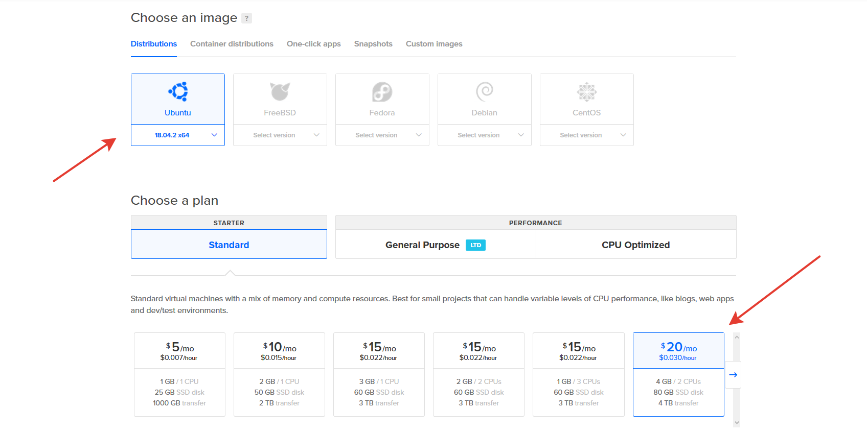The width and height of the screenshot is (867, 433).
Task: Switch to the Container distributions tab
Action: coord(232,44)
